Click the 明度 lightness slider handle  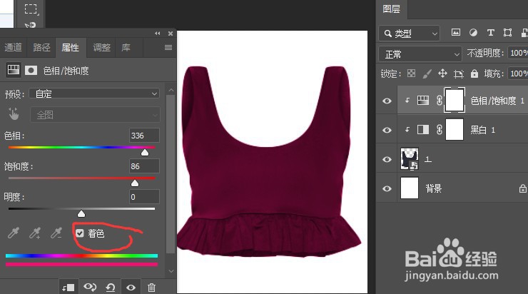tap(81, 213)
